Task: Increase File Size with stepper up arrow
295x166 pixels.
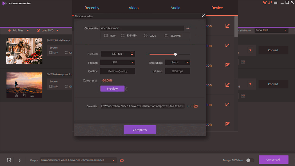Action: (x=132, y=53)
